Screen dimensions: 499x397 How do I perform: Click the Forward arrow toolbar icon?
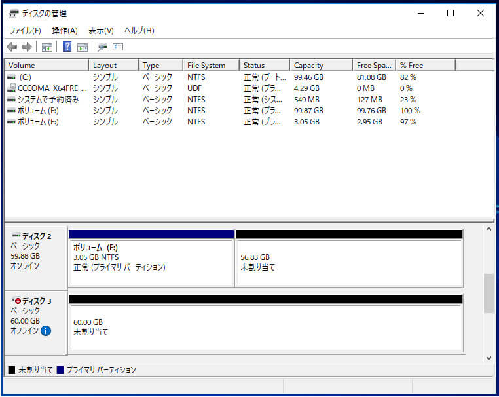click(x=27, y=47)
